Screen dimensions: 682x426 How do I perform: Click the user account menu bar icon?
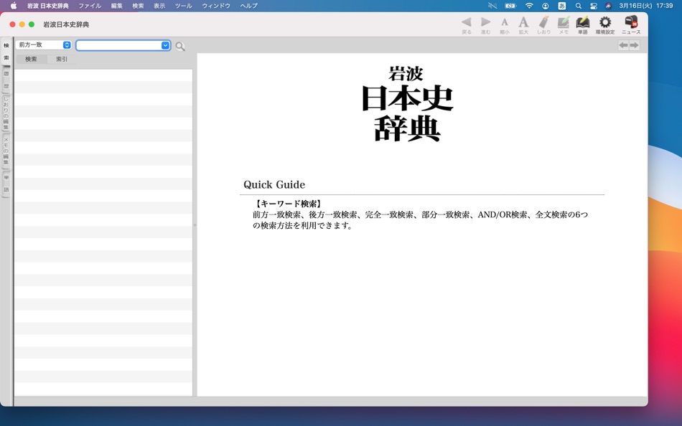(545, 6)
